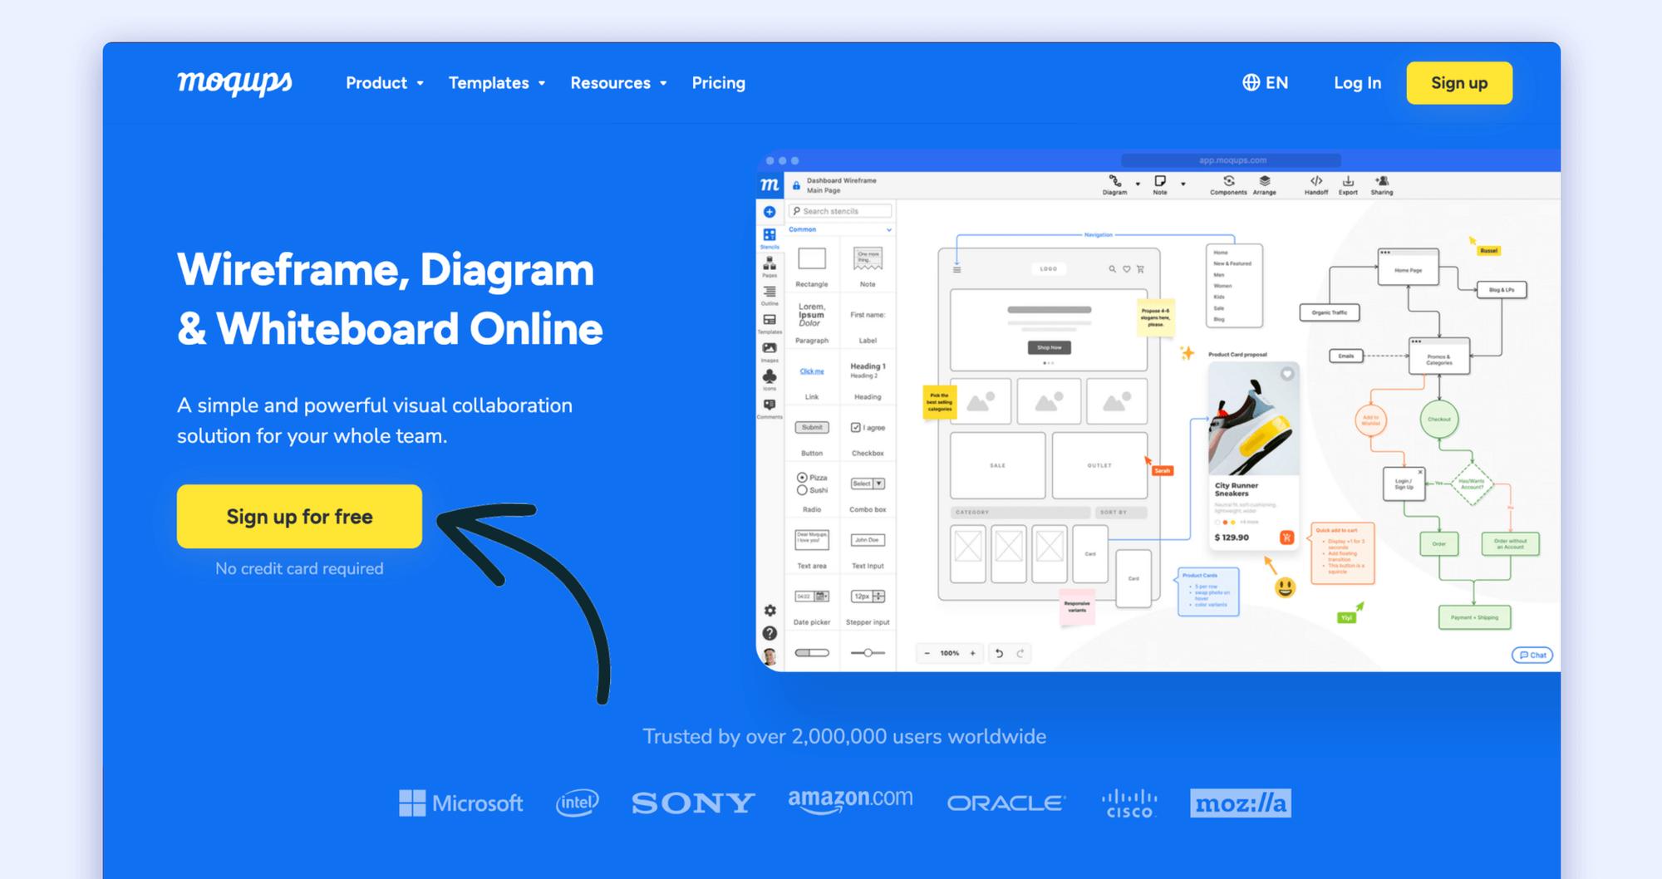Switch to the Pricing page
The width and height of the screenshot is (1662, 879).
pos(718,82)
